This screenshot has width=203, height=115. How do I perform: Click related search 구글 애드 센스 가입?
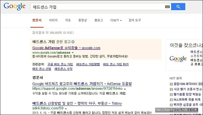coord(60,64)
